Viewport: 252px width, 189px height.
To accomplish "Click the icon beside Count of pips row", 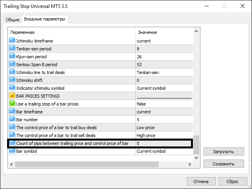I will [12, 143].
